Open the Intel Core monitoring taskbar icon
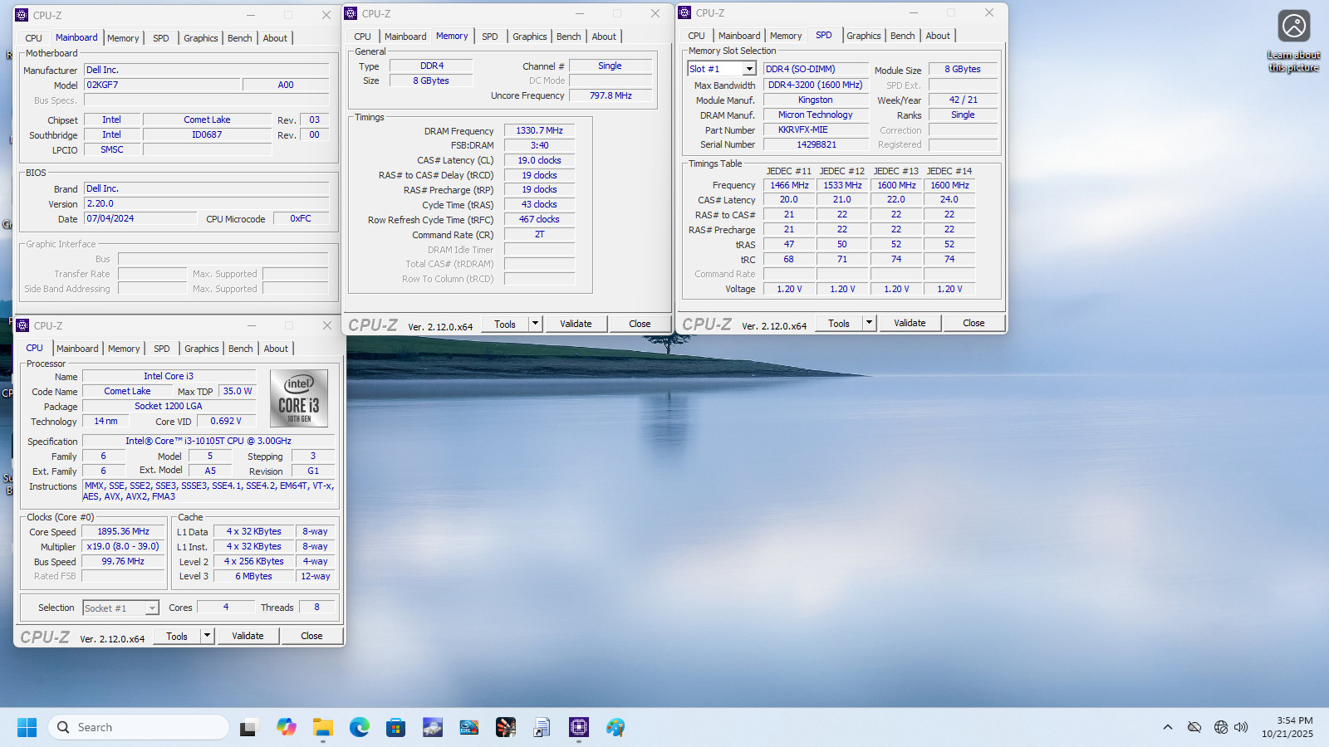Viewport: 1329px width, 747px height. [x=469, y=727]
